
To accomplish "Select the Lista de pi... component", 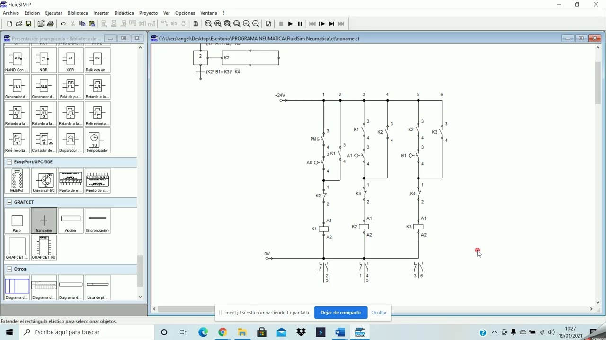I will click(97, 288).
